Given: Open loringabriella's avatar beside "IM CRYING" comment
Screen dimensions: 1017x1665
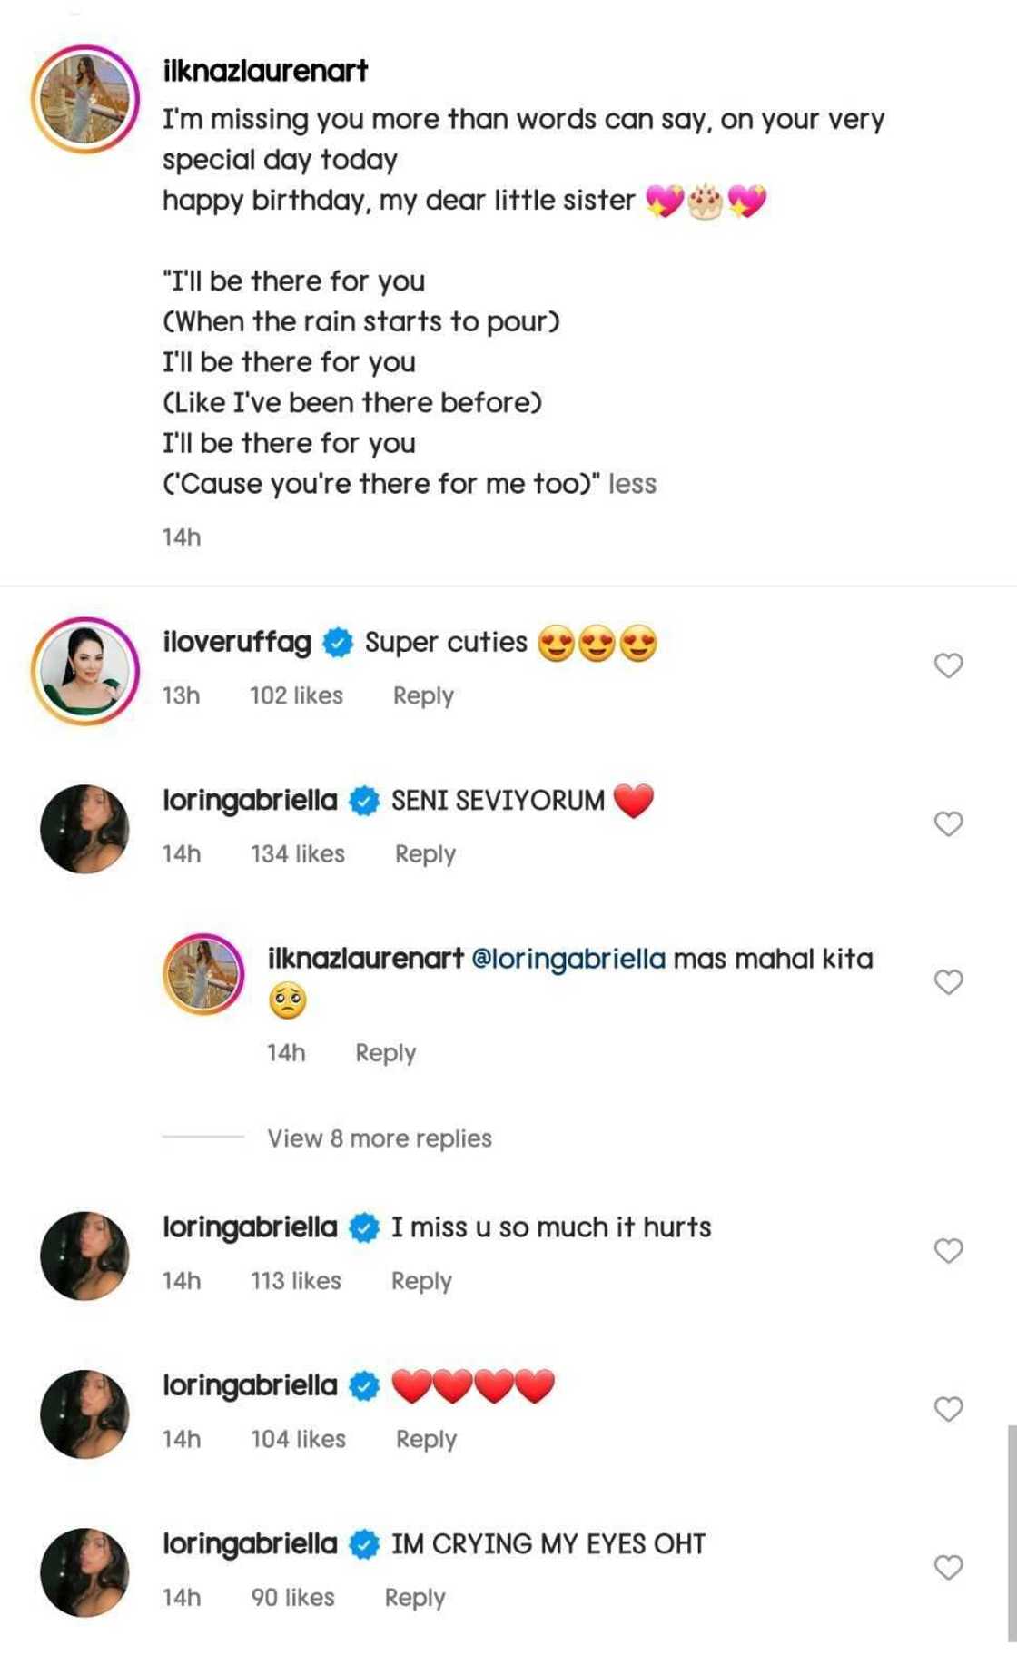Looking at the screenshot, I should (85, 1572).
